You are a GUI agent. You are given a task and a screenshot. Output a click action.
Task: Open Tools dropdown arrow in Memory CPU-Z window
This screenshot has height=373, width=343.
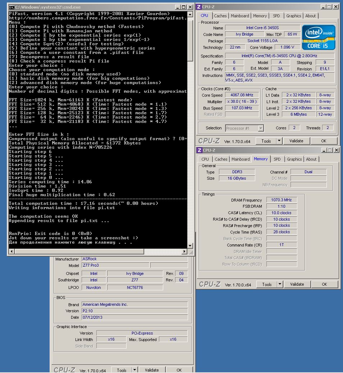280,284
